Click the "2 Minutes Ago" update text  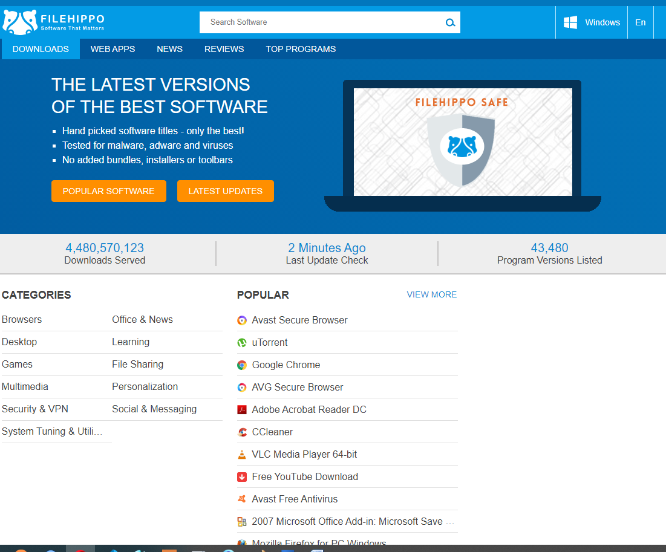pyautogui.click(x=327, y=248)
